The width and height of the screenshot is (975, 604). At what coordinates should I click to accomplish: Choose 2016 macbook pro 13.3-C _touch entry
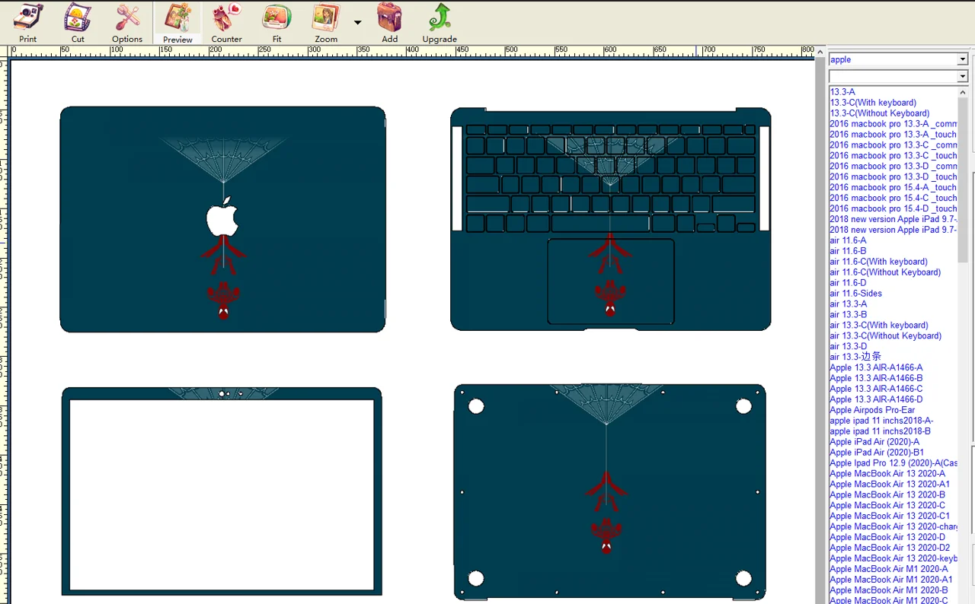pos(893,156)
